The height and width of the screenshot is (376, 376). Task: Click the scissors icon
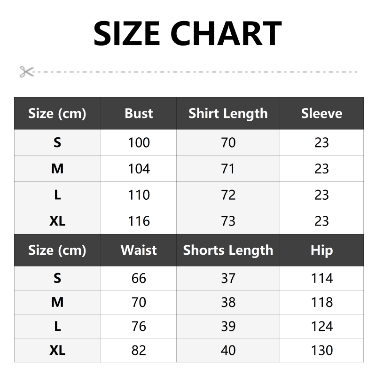click(27, 72)
